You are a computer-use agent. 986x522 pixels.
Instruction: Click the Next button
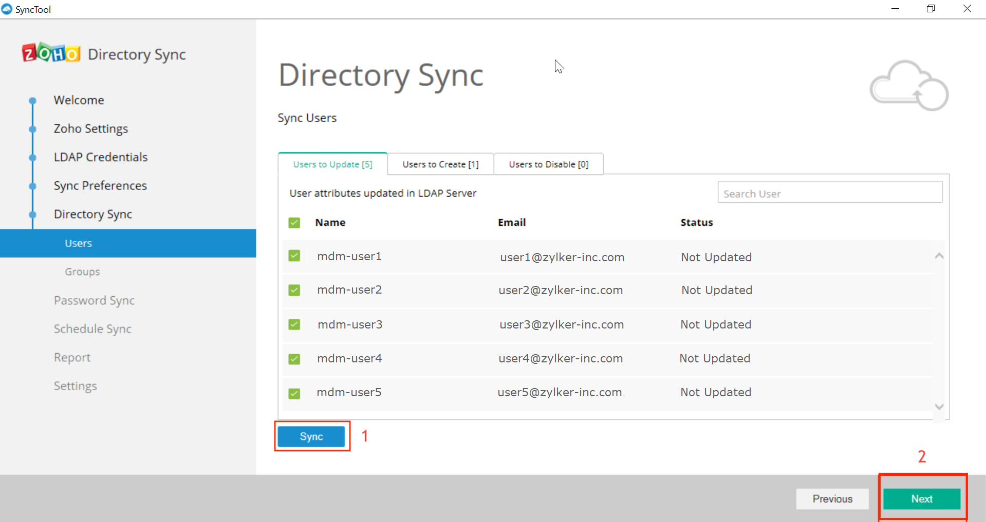922,499
